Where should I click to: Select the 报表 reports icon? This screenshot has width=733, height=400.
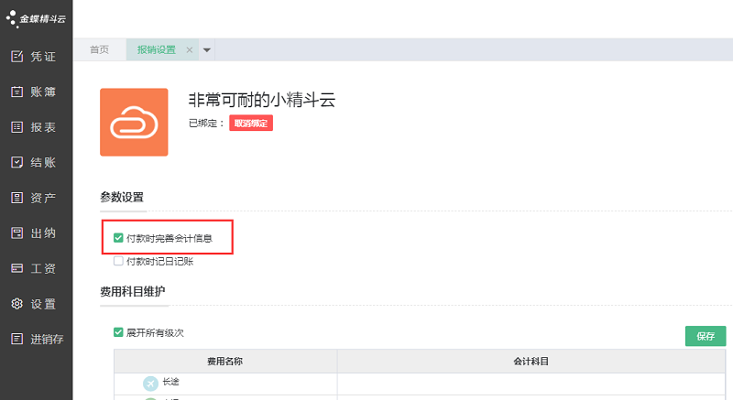[16, 127]
